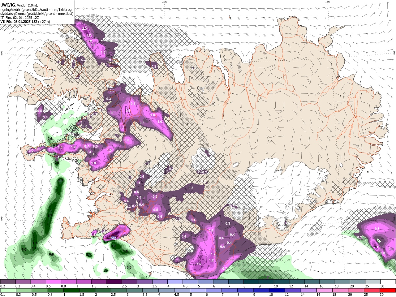Click the '2.8' rain value offshore
Screen dimensions: 396x297
tap(106, 271)
